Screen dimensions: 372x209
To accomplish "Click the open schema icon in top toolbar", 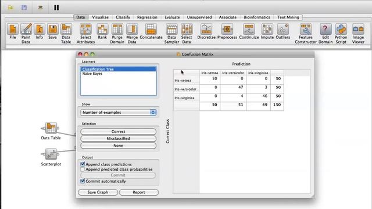I will click(10, 8).
